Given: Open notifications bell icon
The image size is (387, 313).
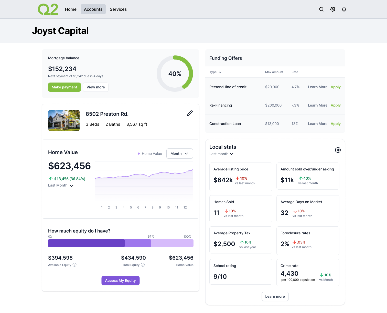Looking at the screenshot, I should click(x=344, y=9).
